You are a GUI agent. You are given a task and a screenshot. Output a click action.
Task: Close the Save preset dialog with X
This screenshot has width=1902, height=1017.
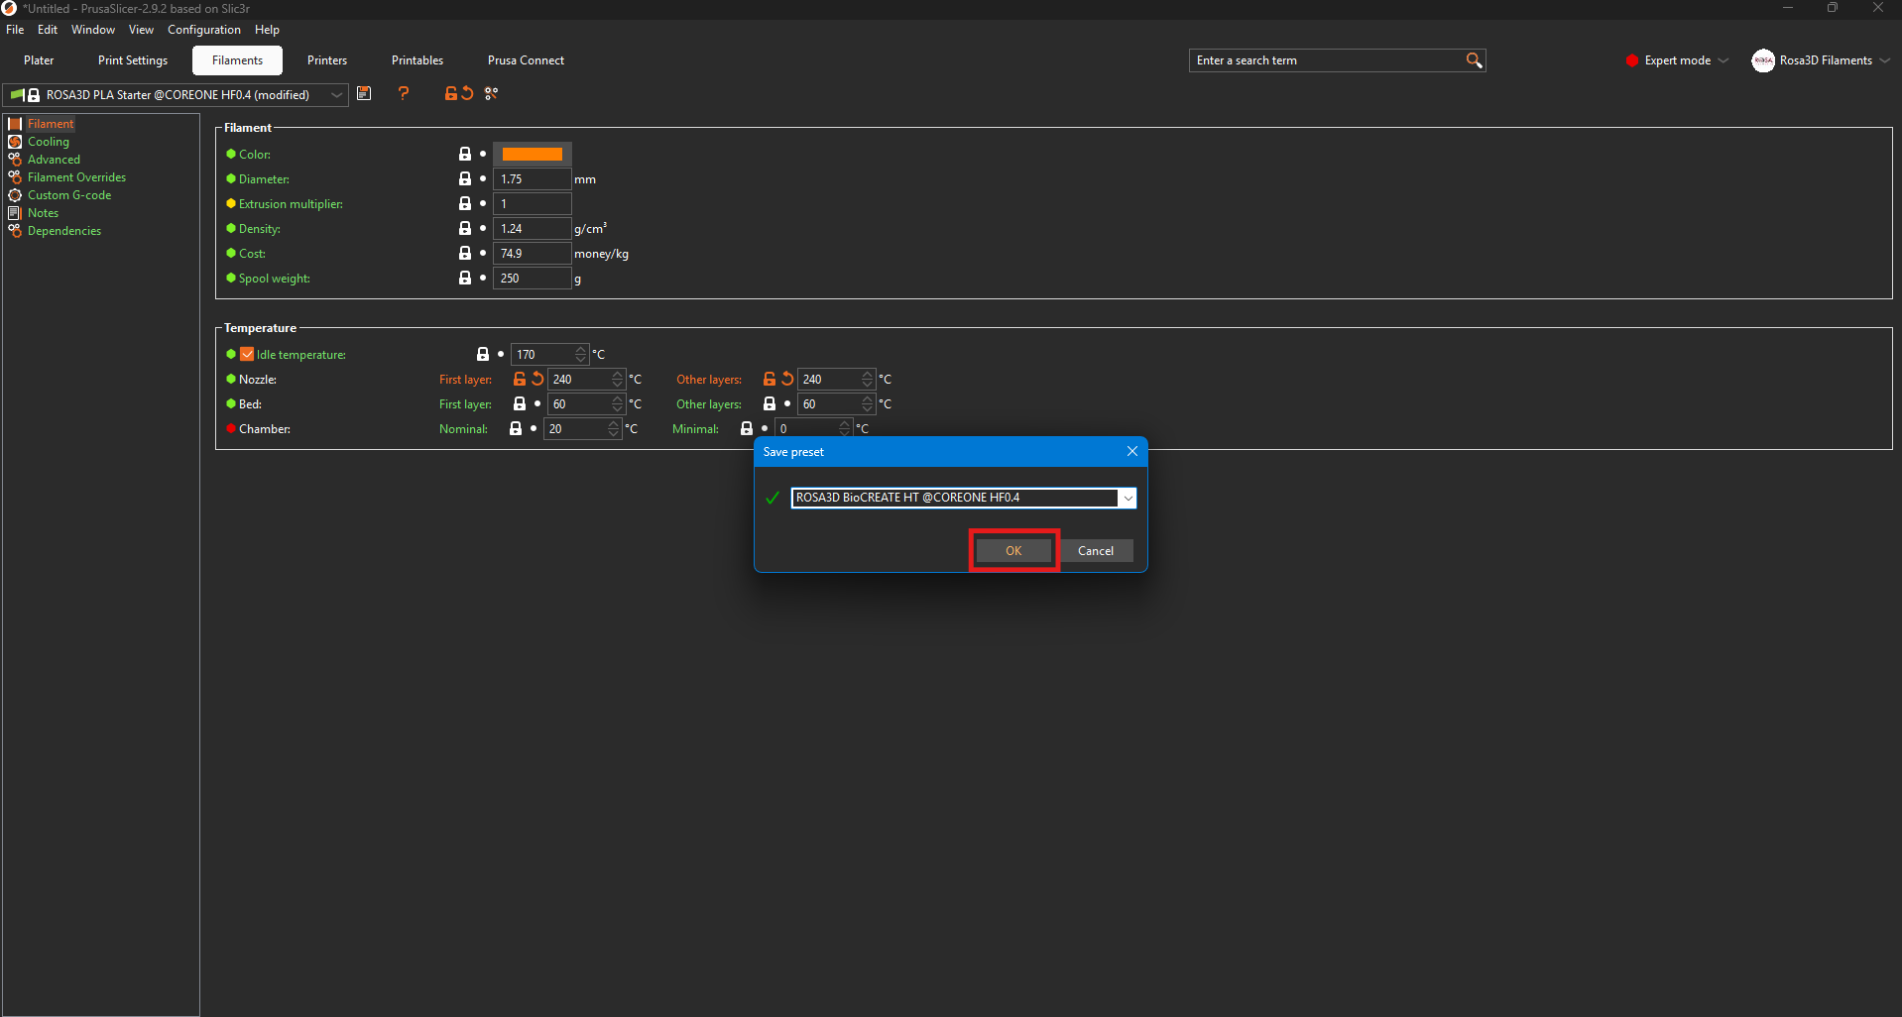tap(1131, 451)
